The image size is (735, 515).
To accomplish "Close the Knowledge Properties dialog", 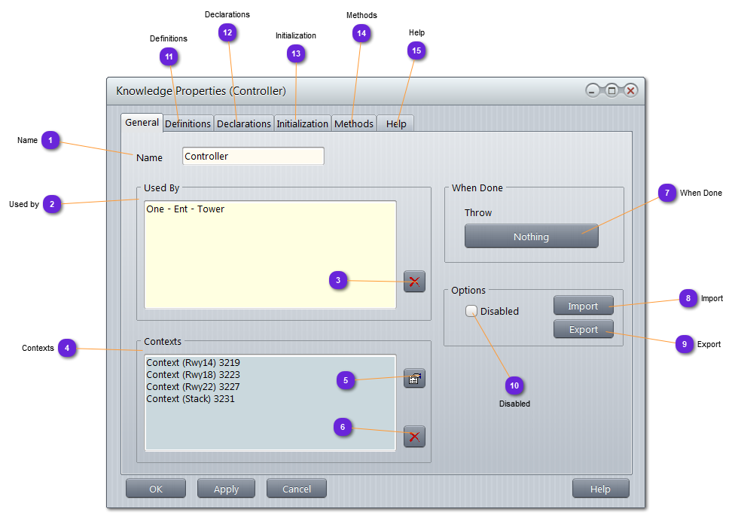I will 630,90.
